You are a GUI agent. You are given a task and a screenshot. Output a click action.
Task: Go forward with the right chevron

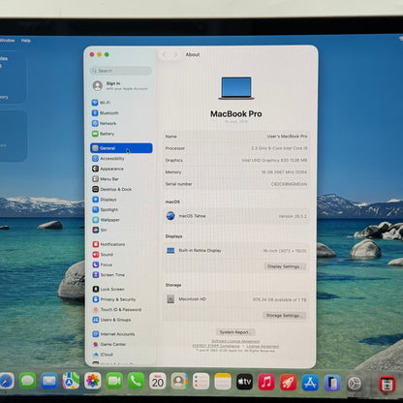pyautogui.click(x=175, y=55)
